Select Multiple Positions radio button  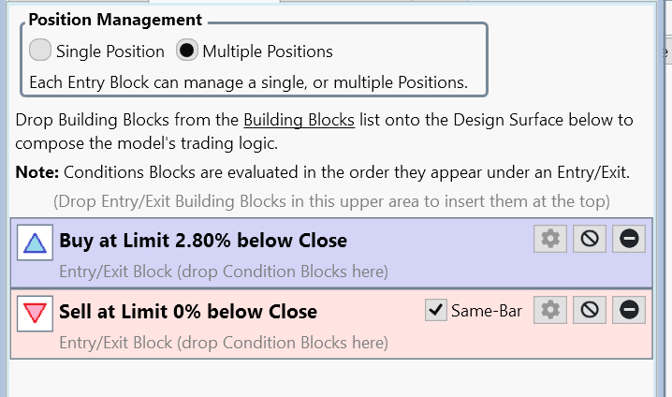tap(187, 51)
